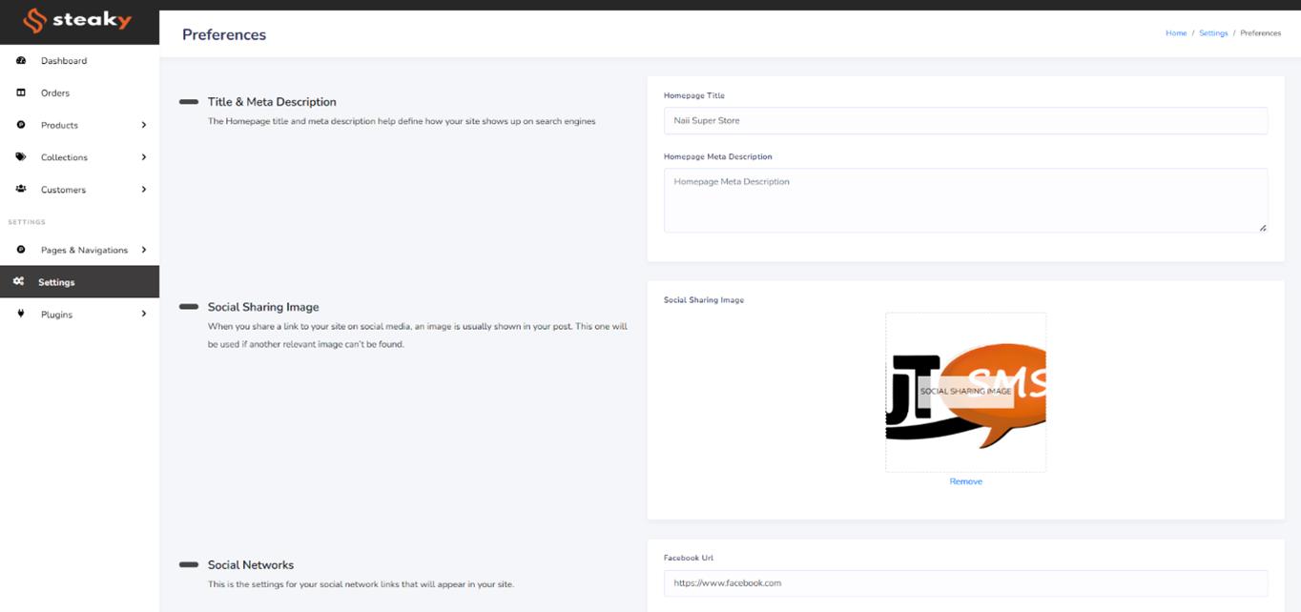Remove the social sharing image
The image size is (1301, 612).
pos(965,481)
